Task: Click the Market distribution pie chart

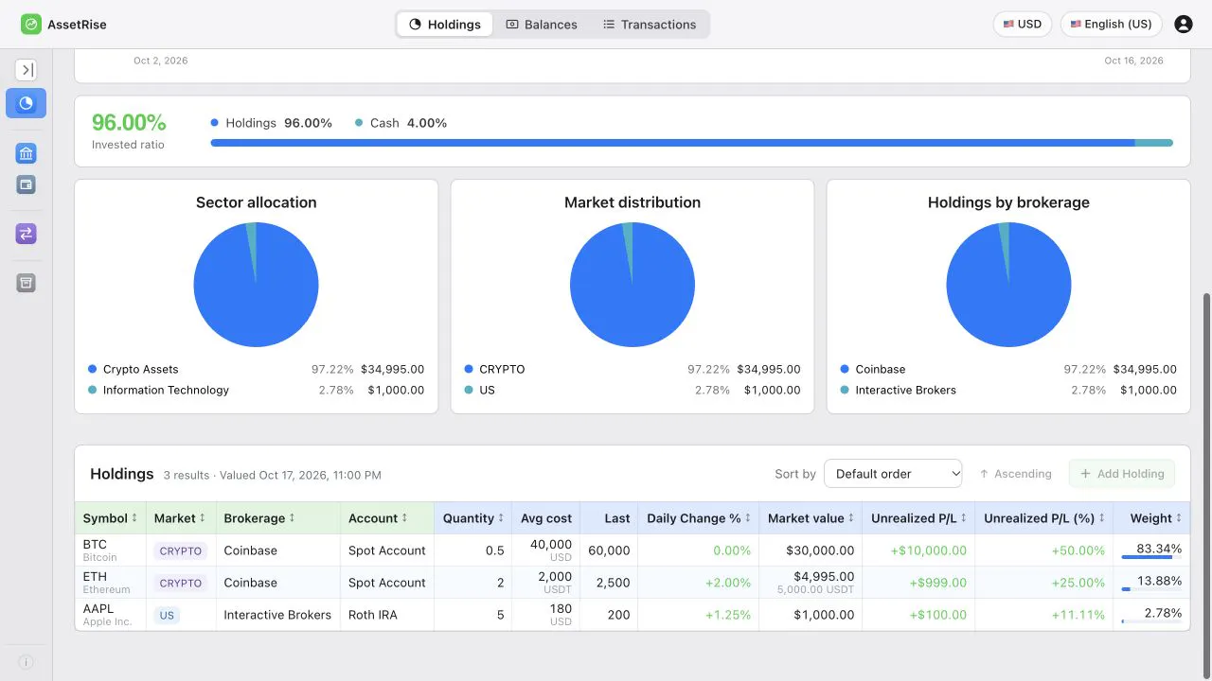Action: click(633, 285)
